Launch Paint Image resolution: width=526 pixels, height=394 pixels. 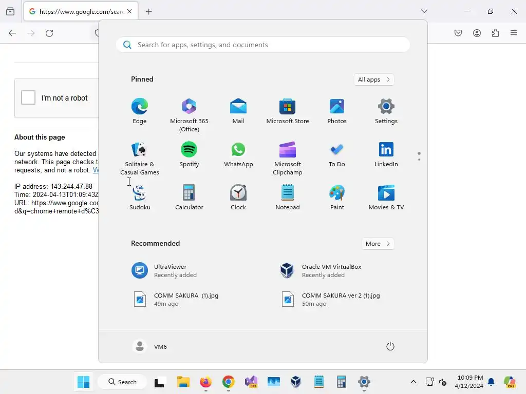[337, 198]
